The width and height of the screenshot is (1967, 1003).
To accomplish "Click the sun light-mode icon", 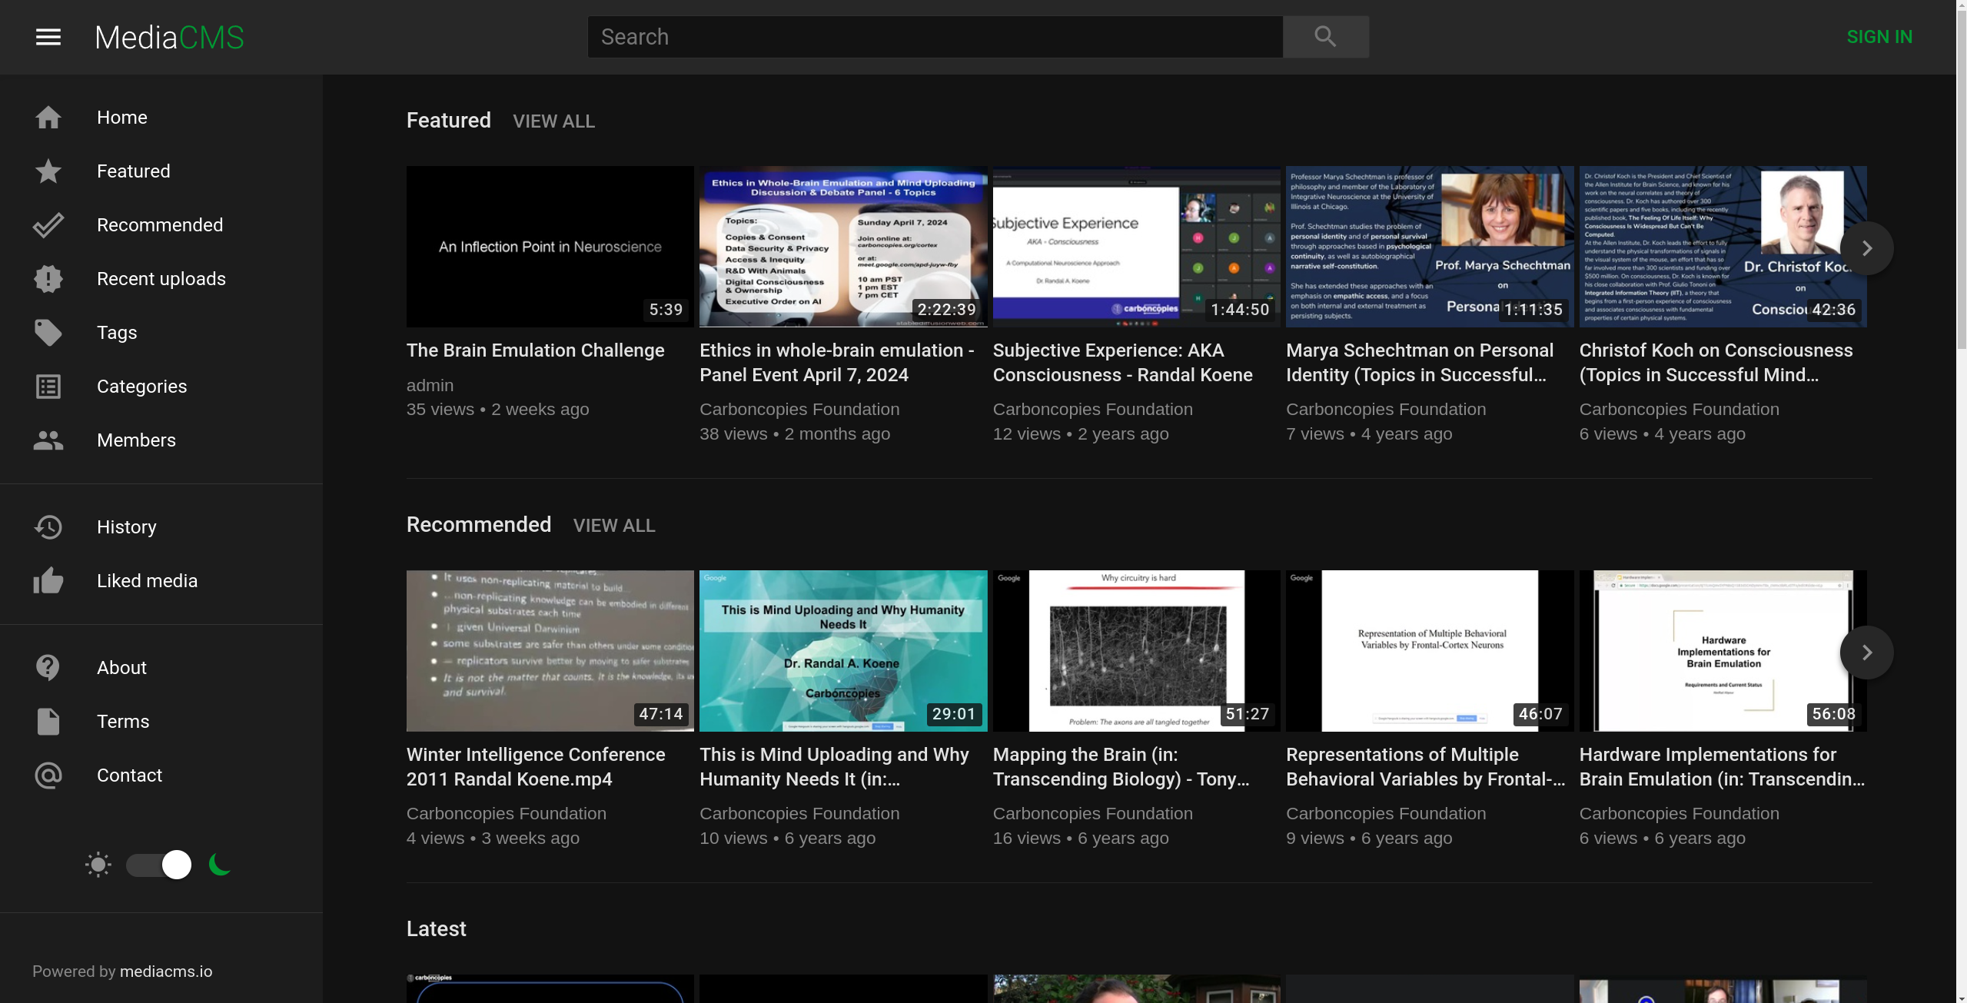I will [x=98, y=865].
